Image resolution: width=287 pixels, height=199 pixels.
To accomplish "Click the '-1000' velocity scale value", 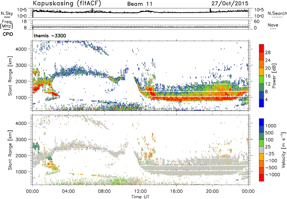I will 272,175.
